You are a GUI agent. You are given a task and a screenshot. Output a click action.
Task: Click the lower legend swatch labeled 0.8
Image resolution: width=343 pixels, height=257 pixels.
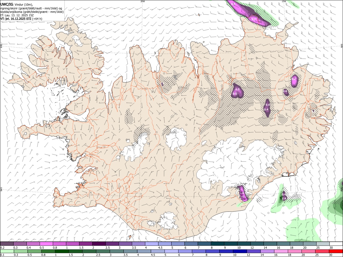pos(48,251)
